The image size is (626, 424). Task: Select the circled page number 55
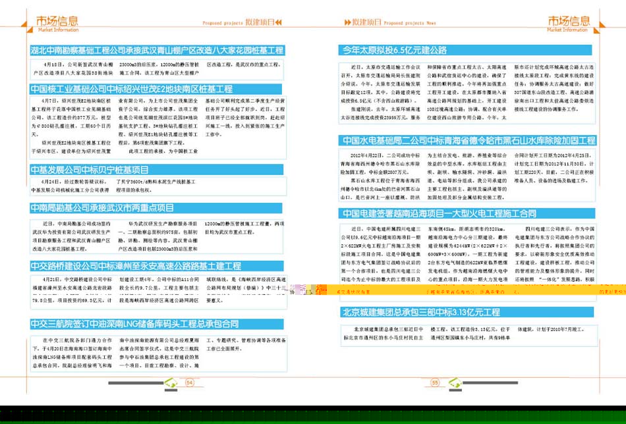point(435,383)
